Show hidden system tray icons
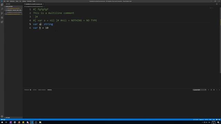221x124 pixels. point(202,122)
